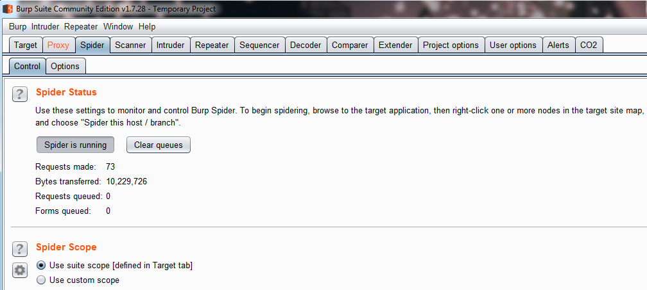Open the CO2 extension tab
This screenshot has width=647, height=290.
(589, 45)
